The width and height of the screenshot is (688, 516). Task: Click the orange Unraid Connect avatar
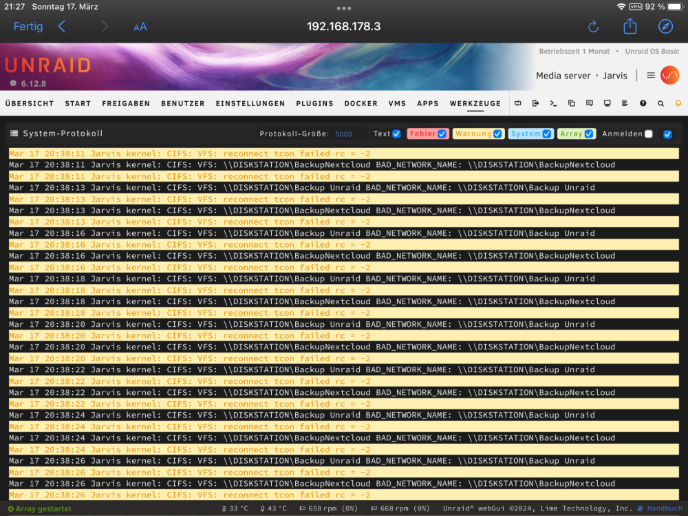(x=669, y=76)
